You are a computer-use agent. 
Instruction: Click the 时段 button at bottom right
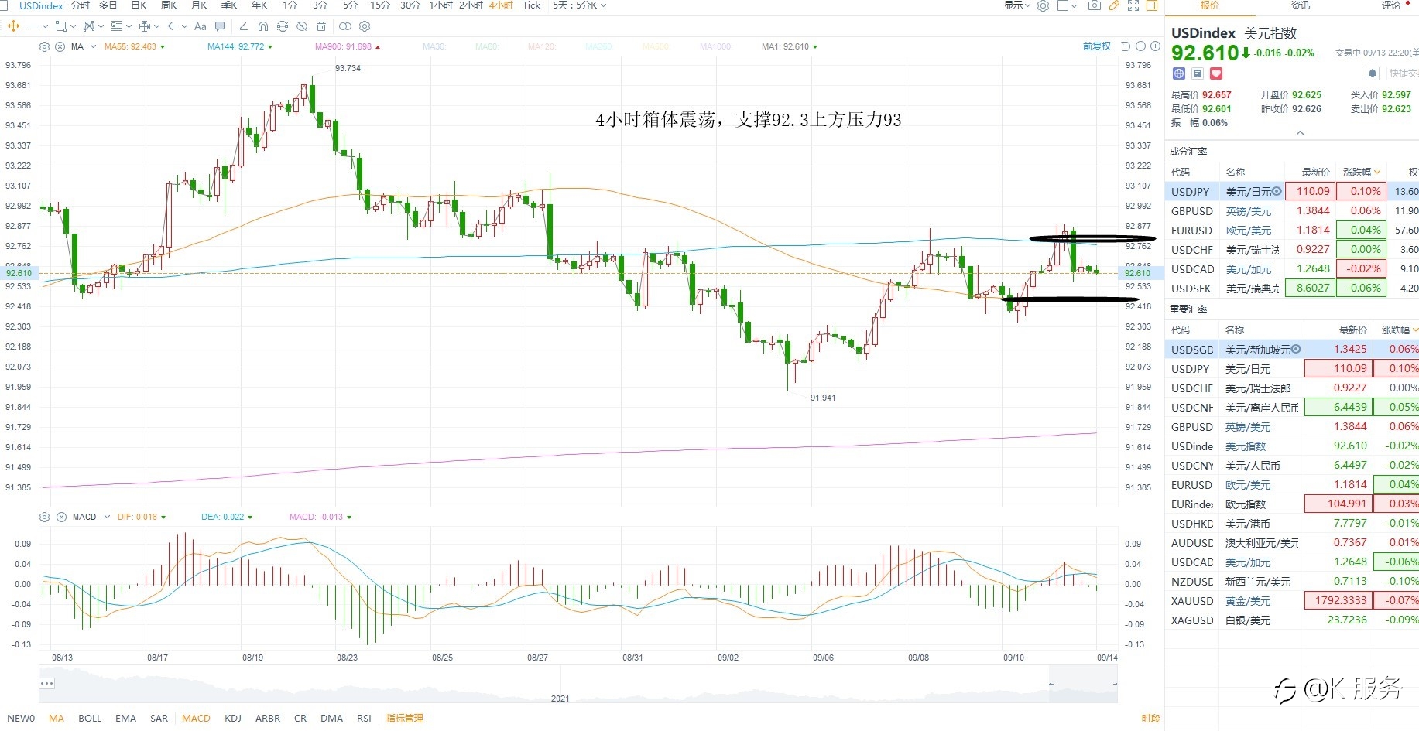[x=1150, y=719]
